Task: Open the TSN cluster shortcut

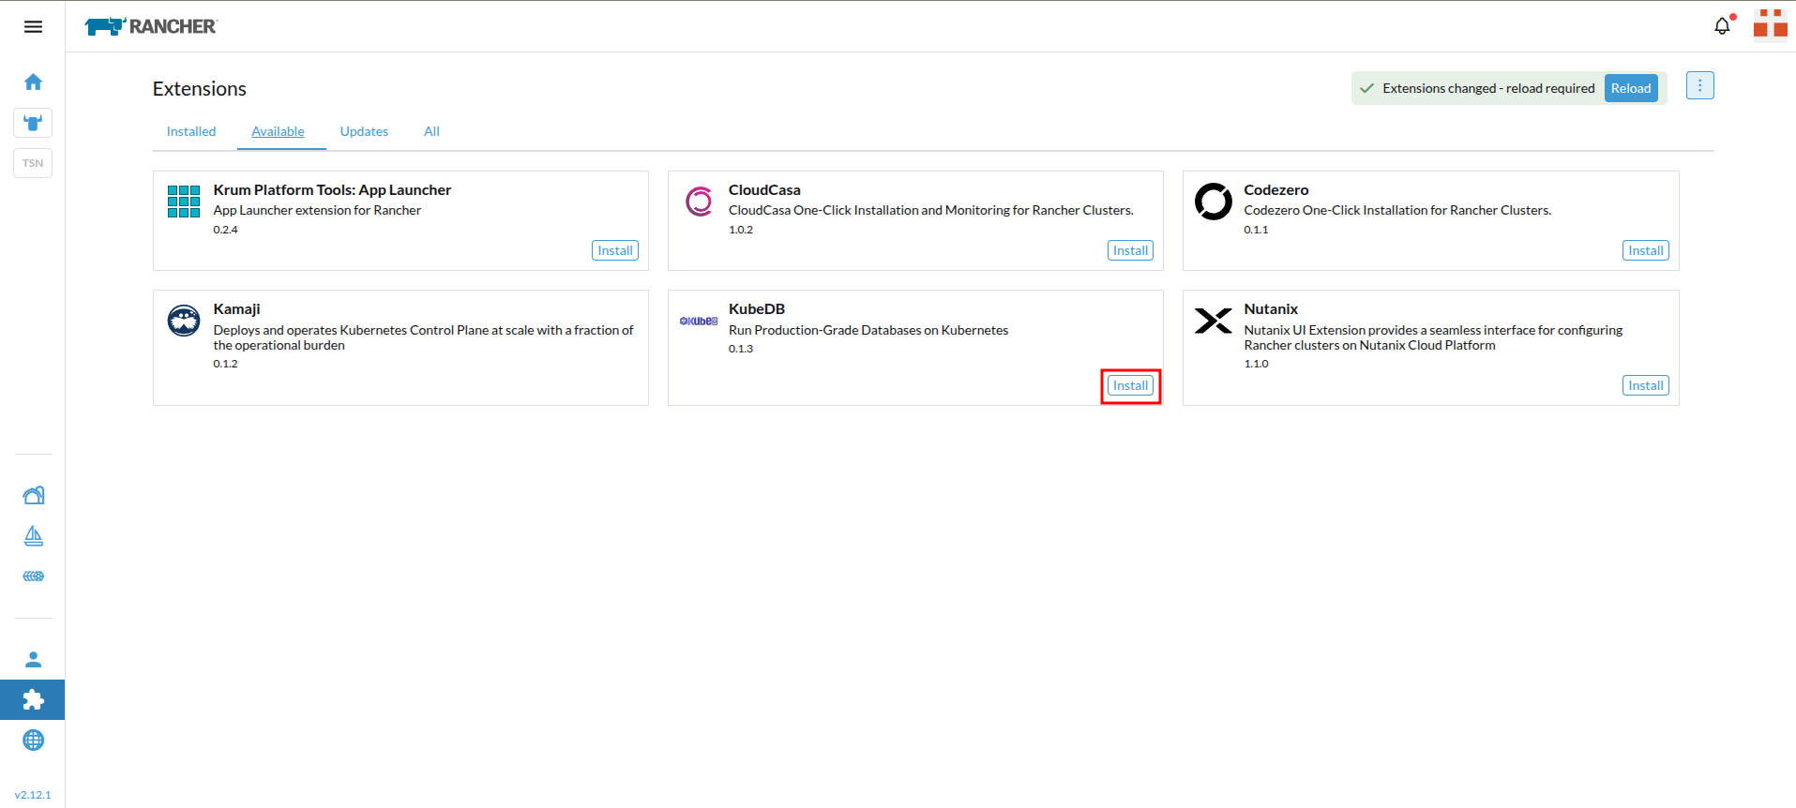Action: tap(33, 163)
